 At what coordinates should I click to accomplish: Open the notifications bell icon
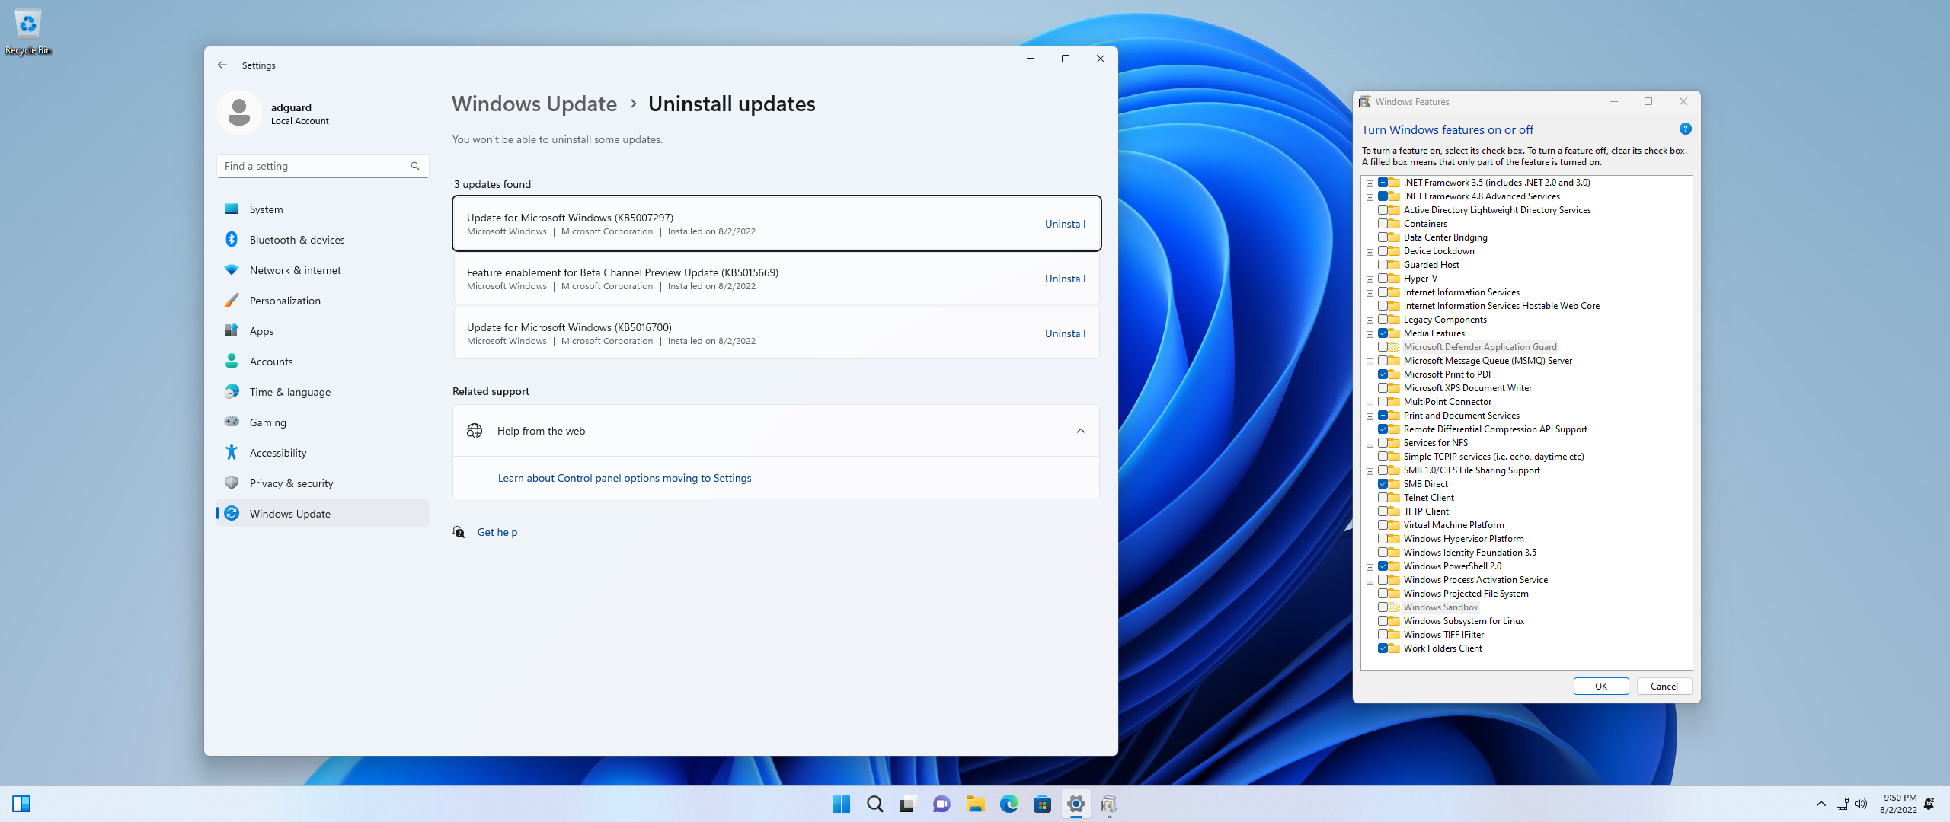click(1929, 804)
